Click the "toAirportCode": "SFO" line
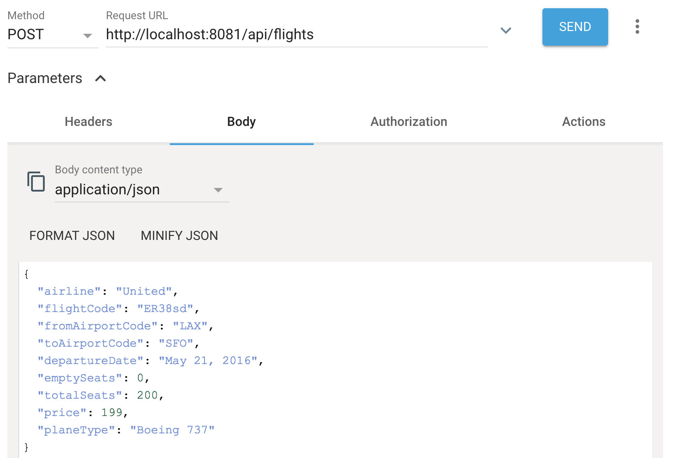Screen dimensions: 673x458 [x=118, y=343]
